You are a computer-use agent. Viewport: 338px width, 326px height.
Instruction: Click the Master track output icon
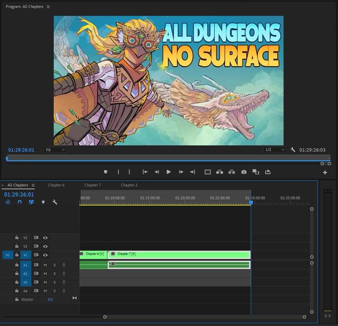75,298
